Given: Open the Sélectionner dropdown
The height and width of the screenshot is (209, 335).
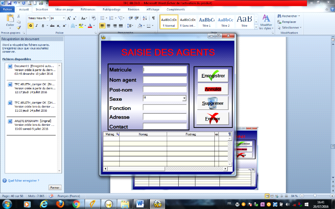Looking at the screenshot, I should click(x=289, y=28).
